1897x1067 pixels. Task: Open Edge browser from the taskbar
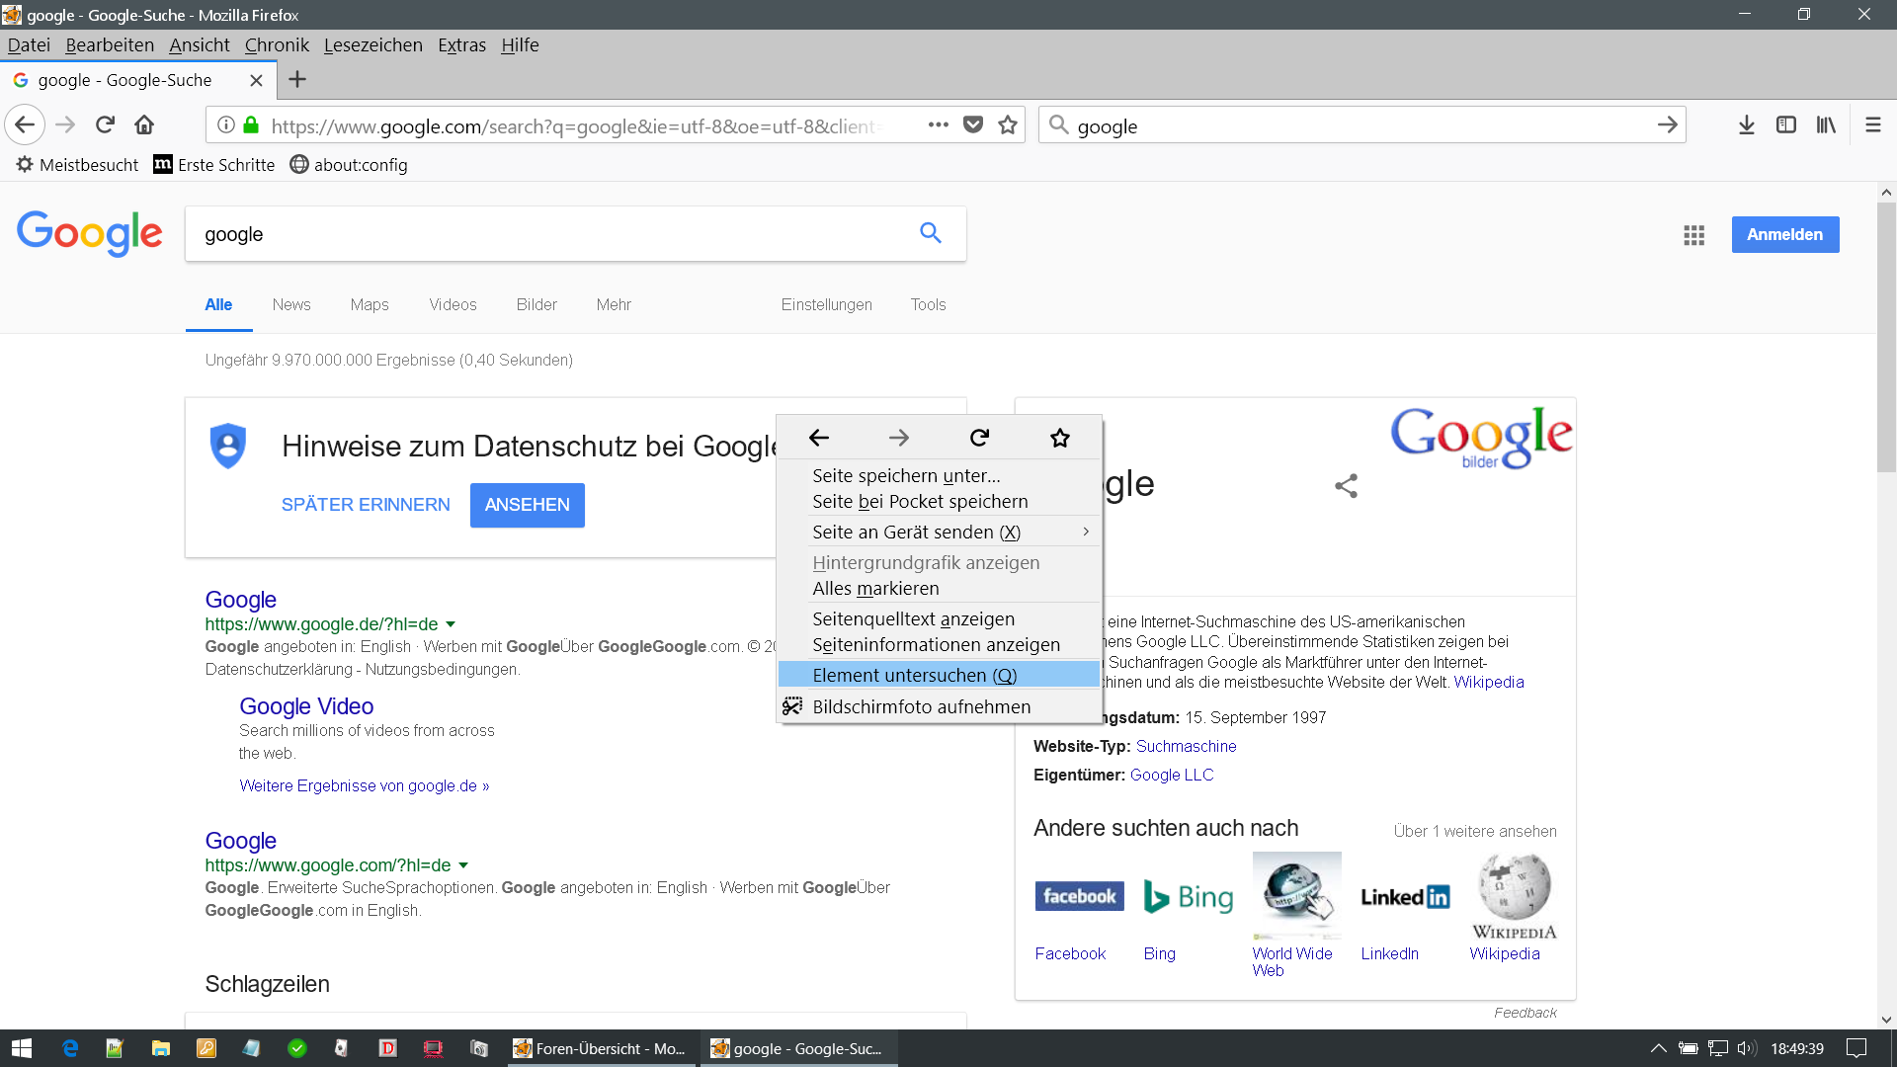tap(70, 1048)
